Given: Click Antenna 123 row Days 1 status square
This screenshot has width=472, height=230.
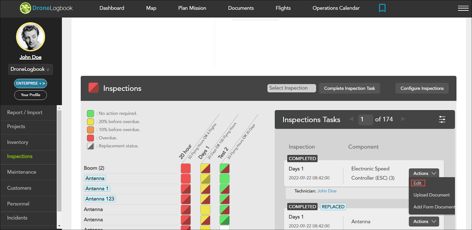Looking at the screenshot, I should pos(205,199).
